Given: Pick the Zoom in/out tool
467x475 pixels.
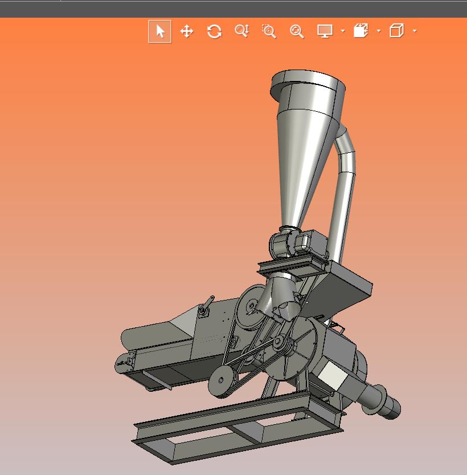Looking at the screenshot, I should (242, 31).
